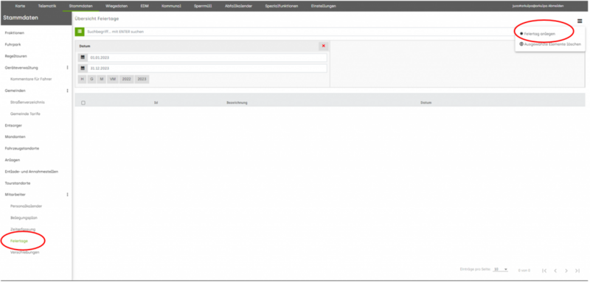Click the 2023 year shortcut button

(142, 80)
